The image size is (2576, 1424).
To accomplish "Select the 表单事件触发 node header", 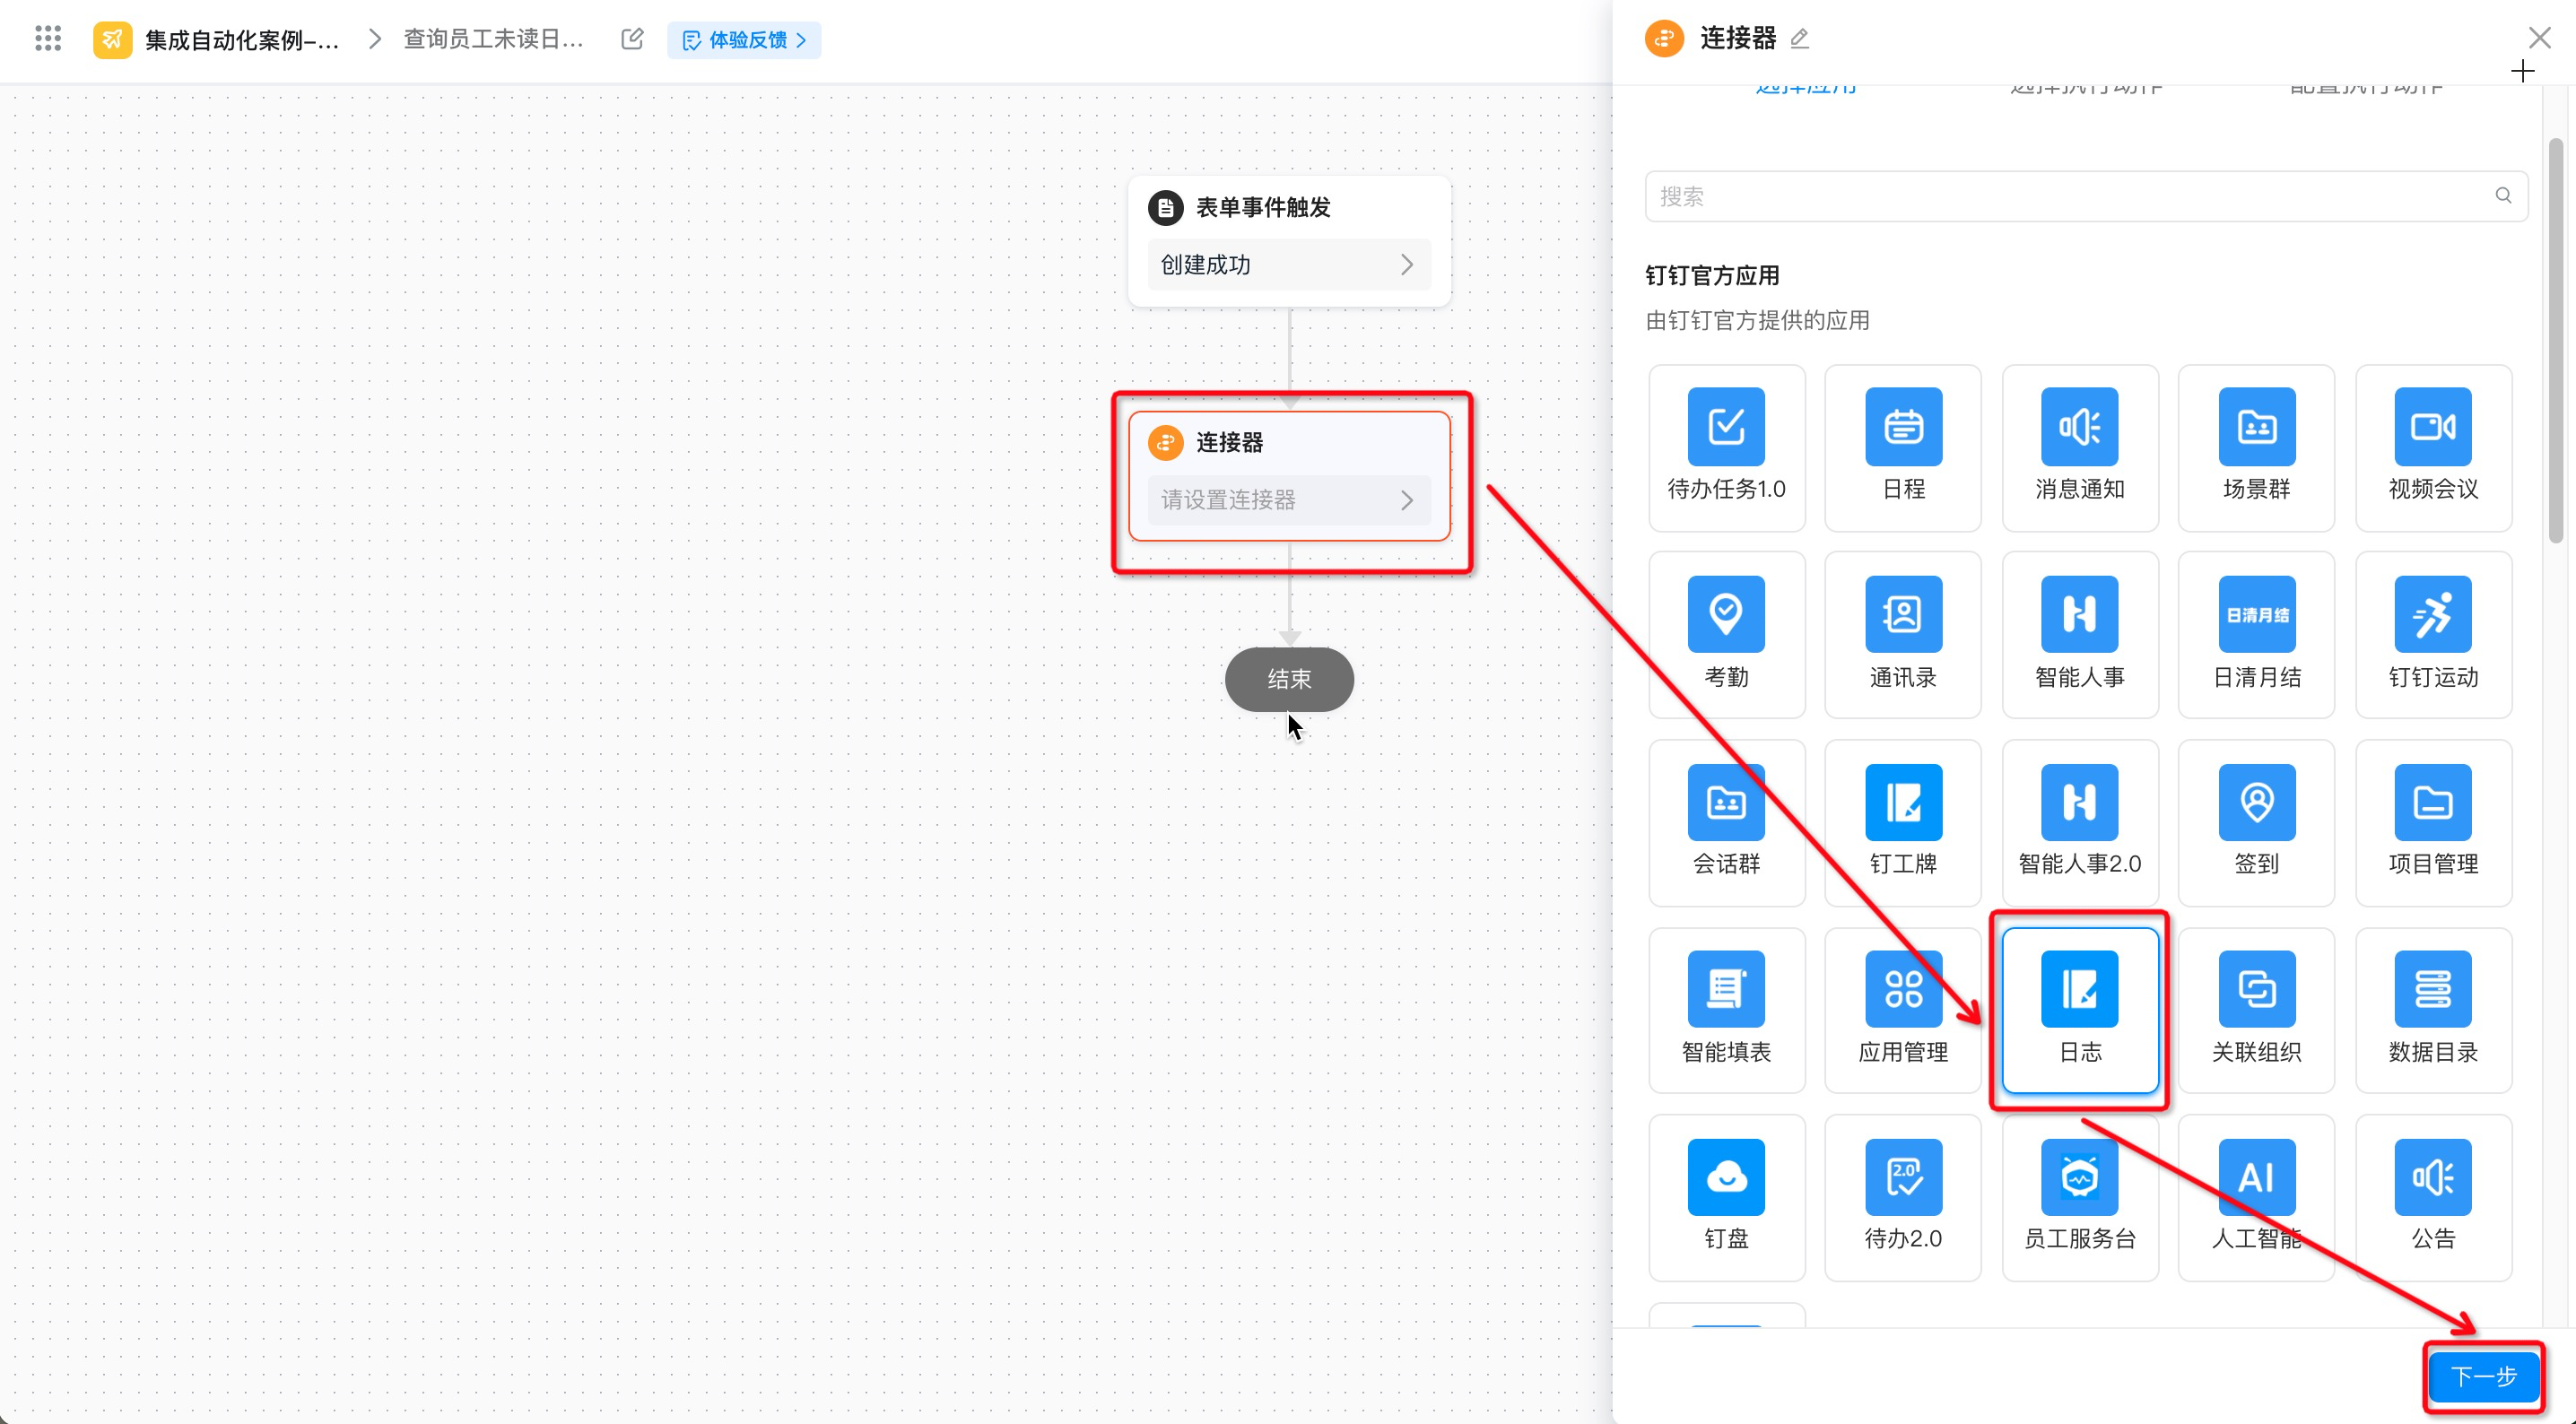I will click(1262, 207).
